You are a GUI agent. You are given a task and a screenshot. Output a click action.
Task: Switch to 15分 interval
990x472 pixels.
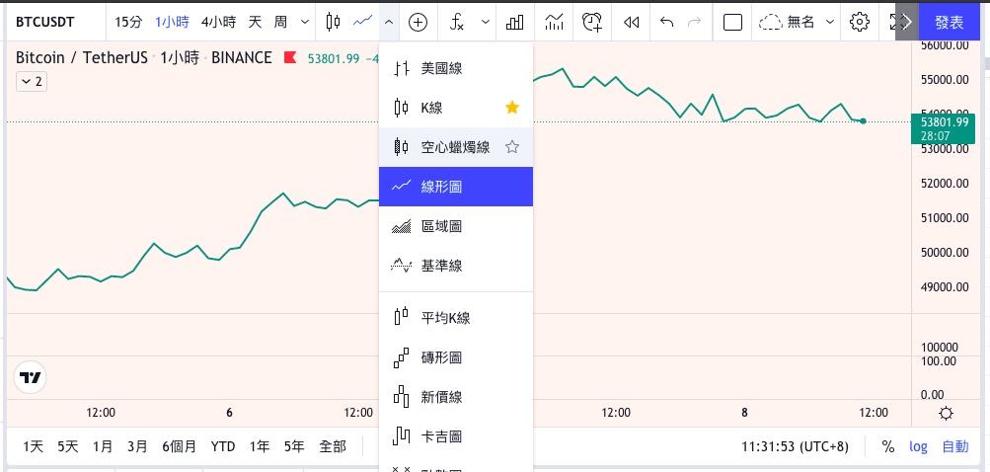click(128, 22)
